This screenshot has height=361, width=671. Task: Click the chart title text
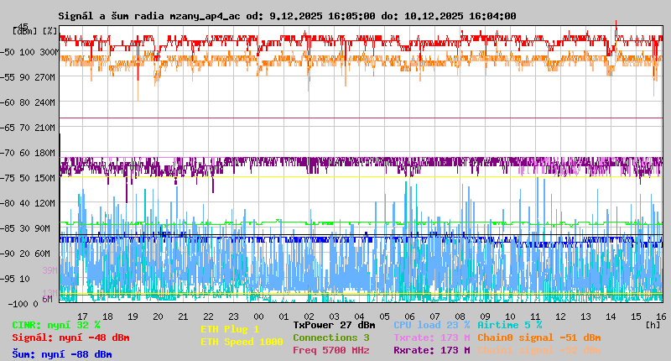pyautogui.click(x=287, y=16)
